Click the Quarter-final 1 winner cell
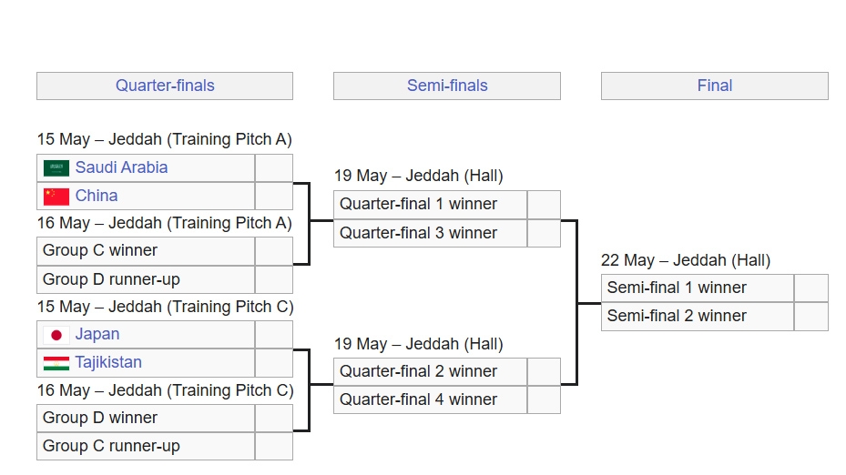The image size is (846, 475). pyautogui.click(x=430, y=205)
